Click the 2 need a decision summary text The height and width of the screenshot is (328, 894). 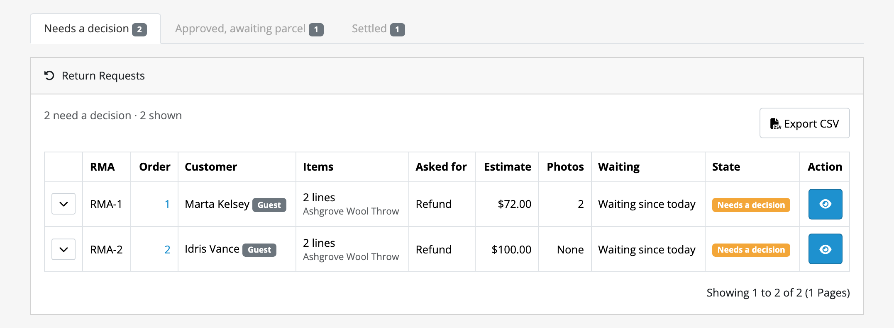(113, 116)
